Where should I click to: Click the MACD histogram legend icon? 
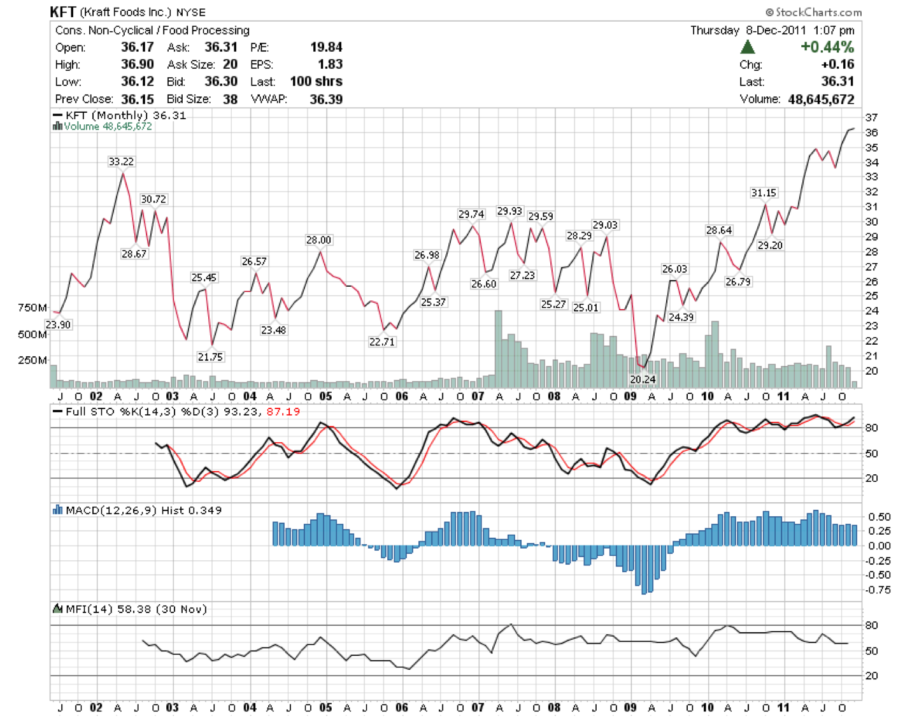tap(57, 510)
